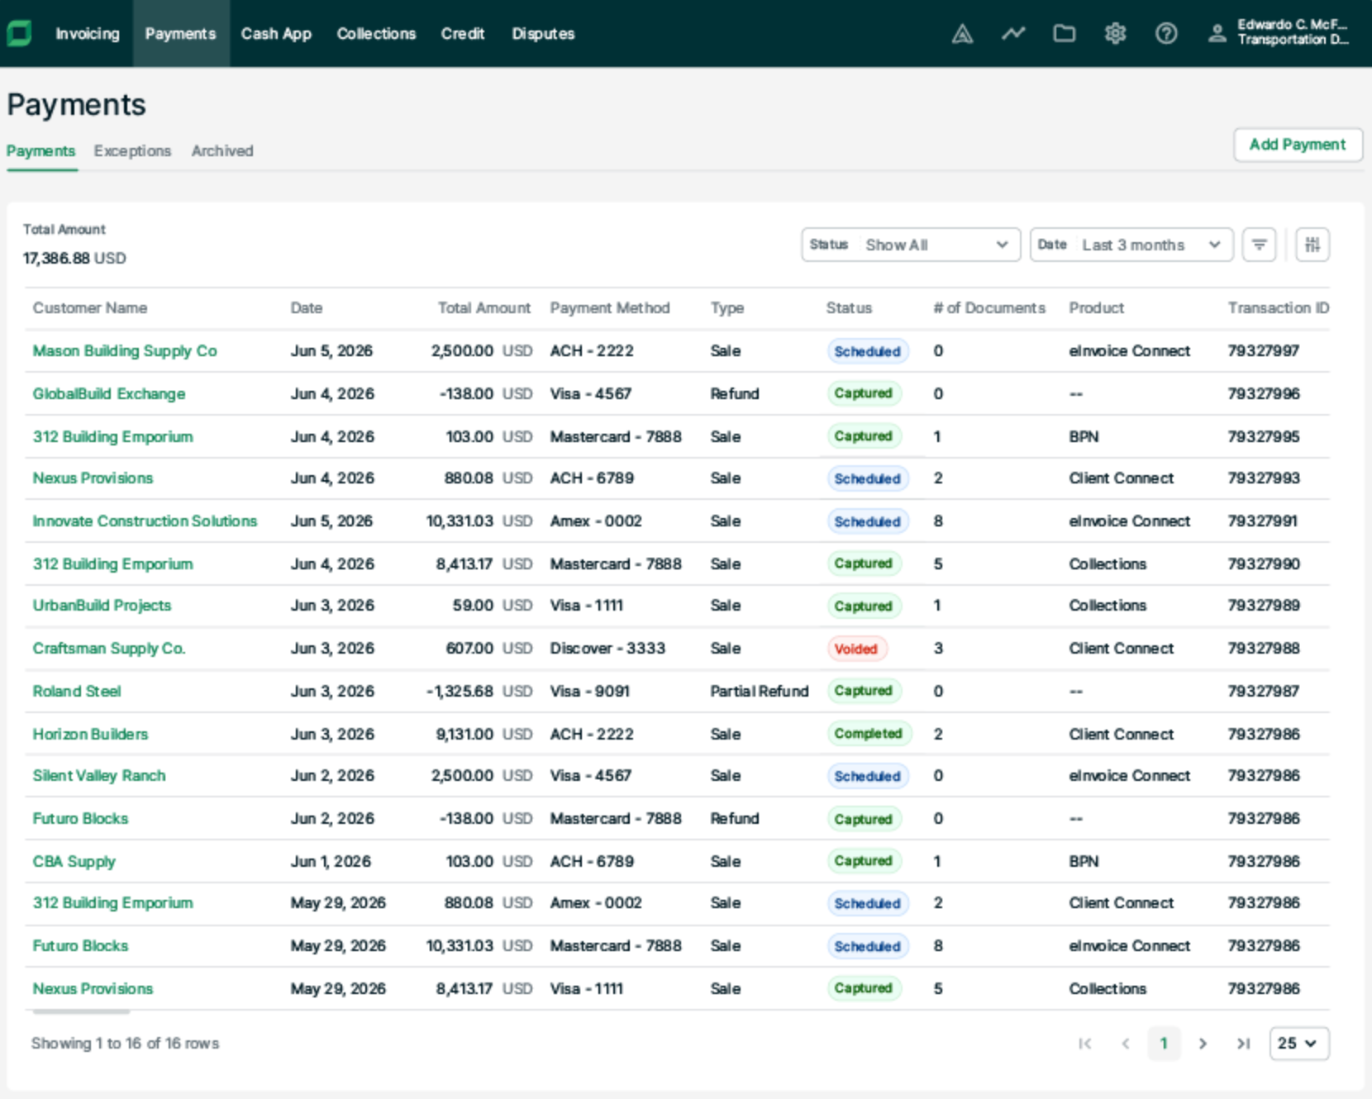Open the Payments top navigation item
1372x1099 pixels.
[x=180, y=34]
